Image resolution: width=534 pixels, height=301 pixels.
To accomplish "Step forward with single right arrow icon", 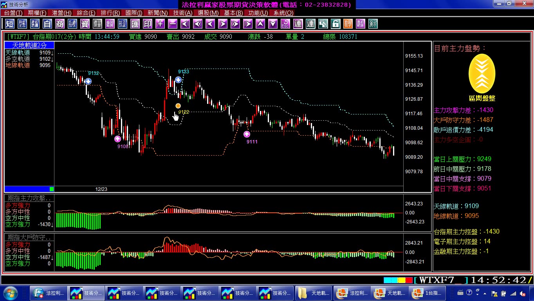I will (223, 24).
